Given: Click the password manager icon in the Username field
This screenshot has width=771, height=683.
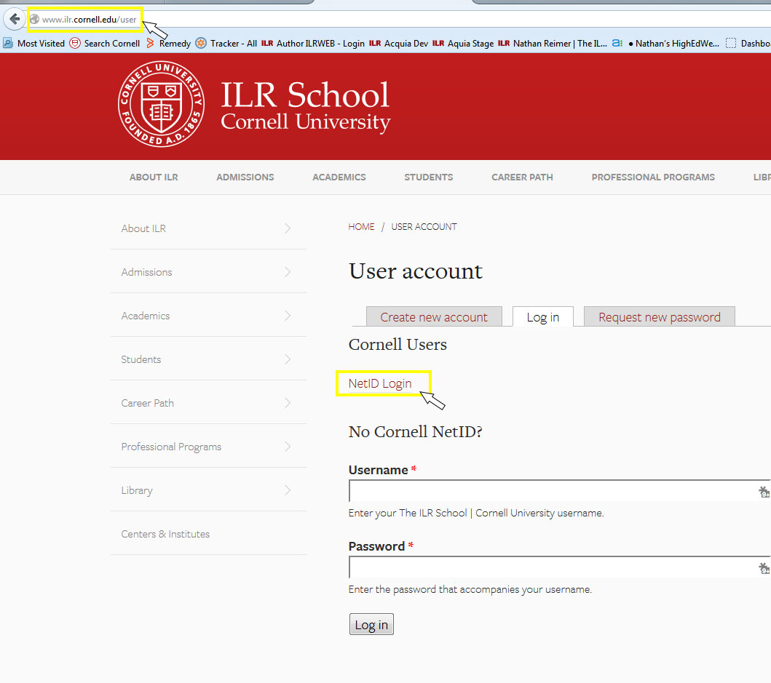Looking at the screenshot, I should coord(764,492).
